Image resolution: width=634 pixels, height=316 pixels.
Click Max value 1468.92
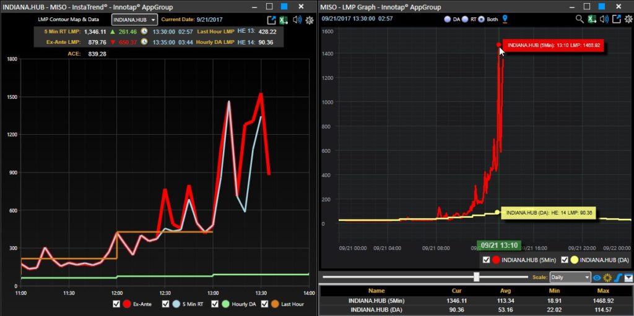click(602, 301)
